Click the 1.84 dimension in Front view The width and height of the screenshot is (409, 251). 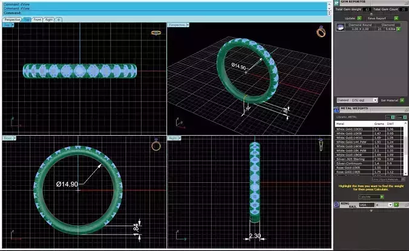136,230
